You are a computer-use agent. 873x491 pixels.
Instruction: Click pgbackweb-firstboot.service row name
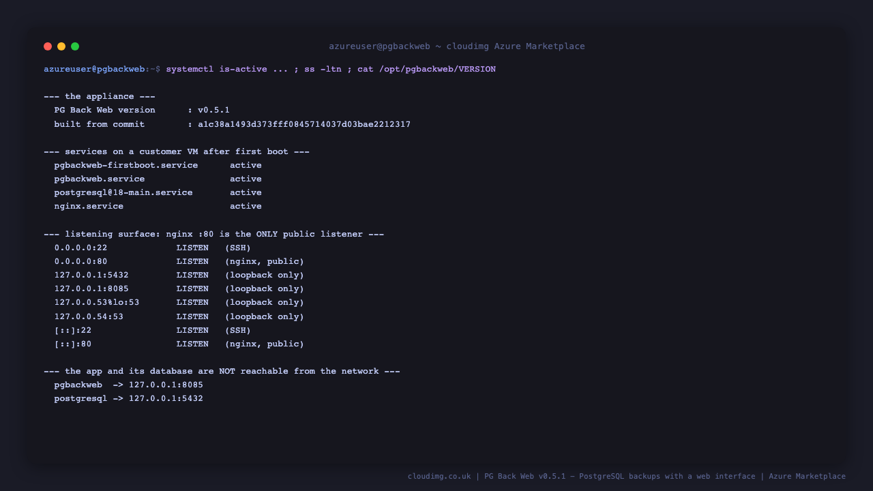(126, 165)
